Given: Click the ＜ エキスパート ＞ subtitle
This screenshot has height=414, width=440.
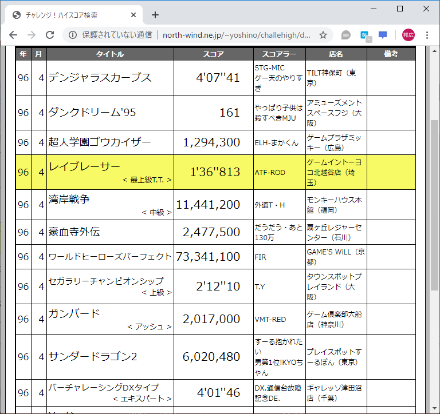Looking at the screenshot, I should point(142,399).
